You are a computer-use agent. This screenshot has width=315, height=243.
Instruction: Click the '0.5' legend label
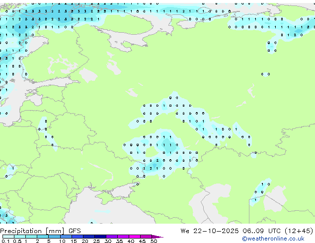[x=17, y=241]
